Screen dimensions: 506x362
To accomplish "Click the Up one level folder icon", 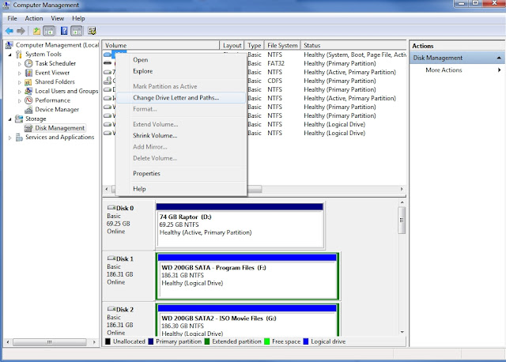I will [37, 31].
